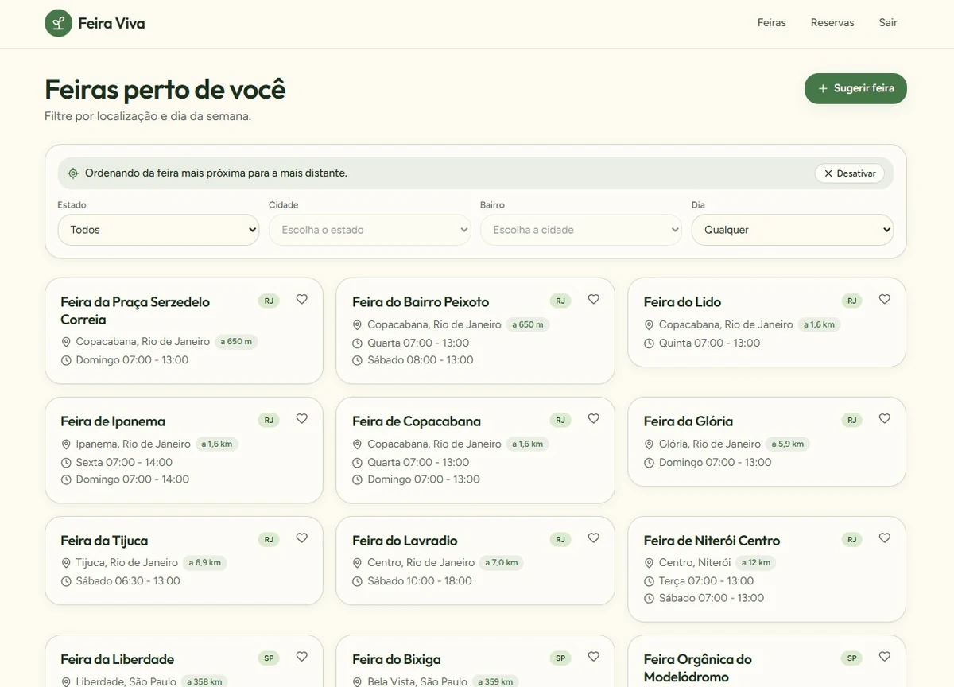
Task: Favorite Feira de Niterói Centro heart
Action: (x=885, y=538)
